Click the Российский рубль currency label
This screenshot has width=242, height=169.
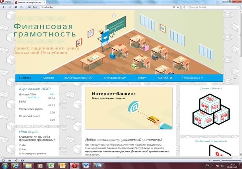(31, 109)
